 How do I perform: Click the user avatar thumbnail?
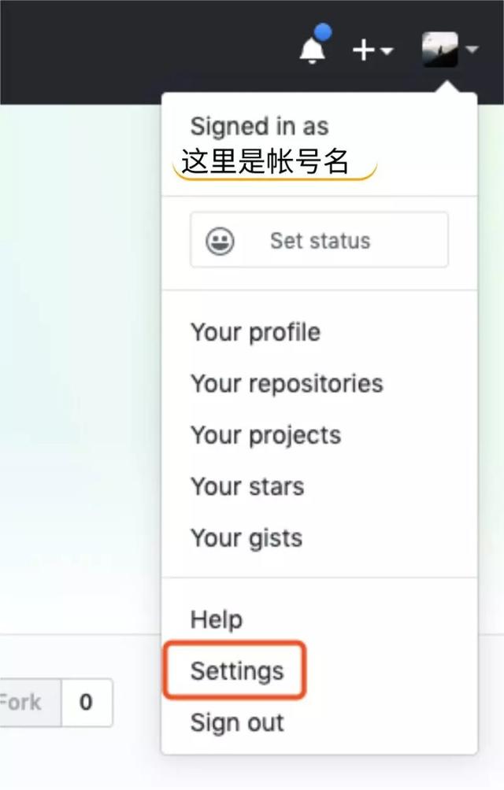440,50
